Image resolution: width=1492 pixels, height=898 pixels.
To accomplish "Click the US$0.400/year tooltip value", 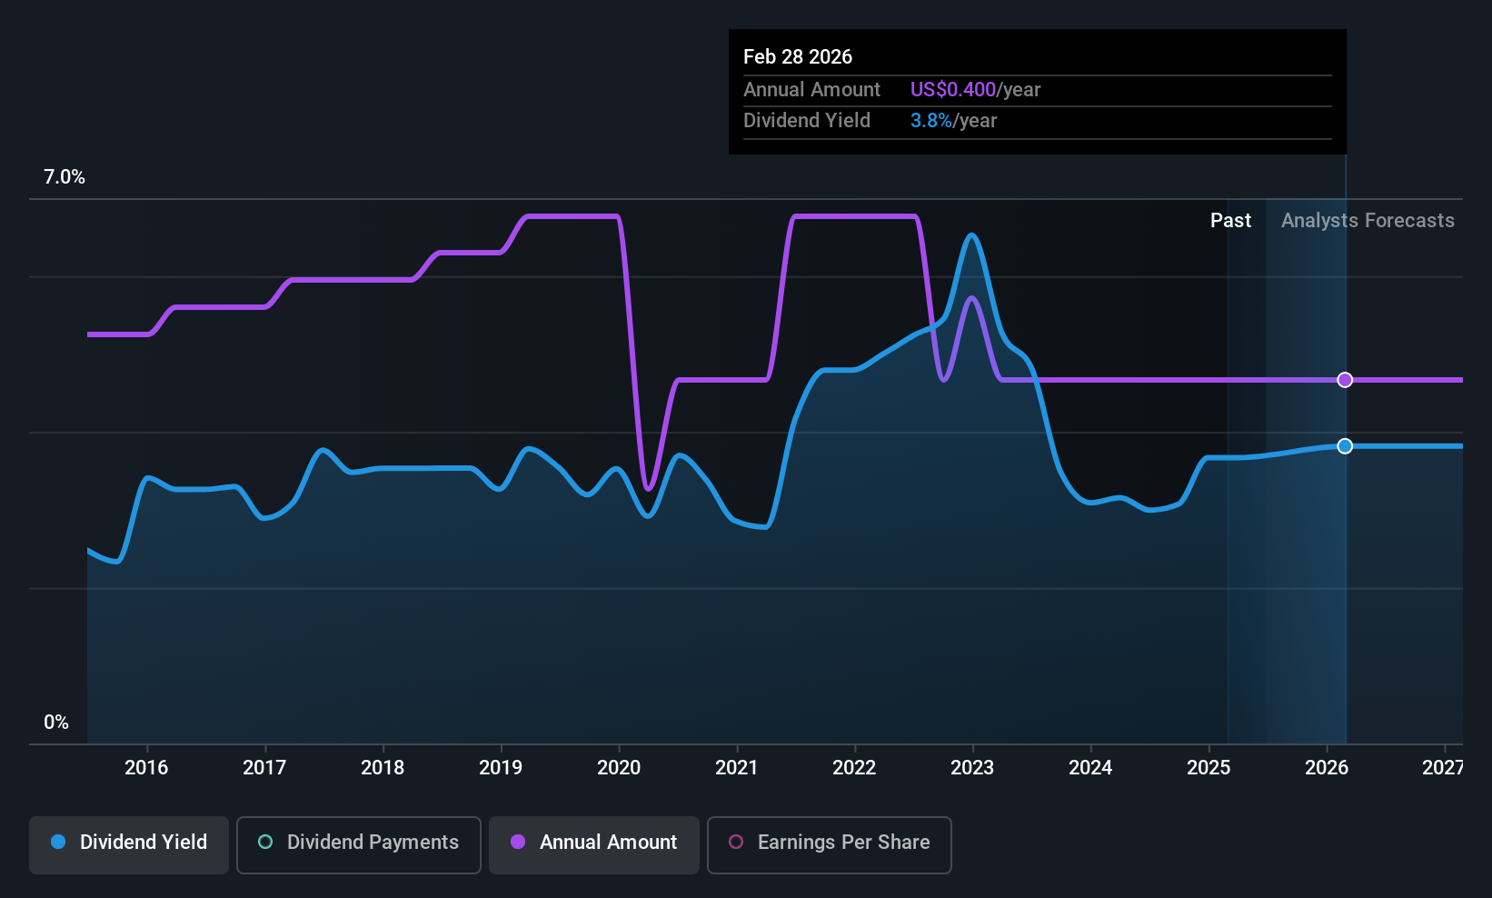I will [x=976, y=90].
